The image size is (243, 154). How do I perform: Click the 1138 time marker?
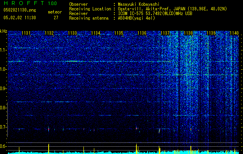coord(188,33)
